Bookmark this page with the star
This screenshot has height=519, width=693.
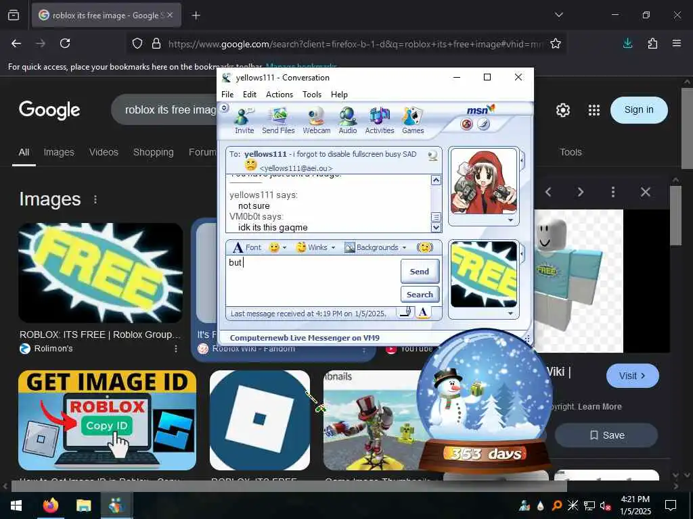click(556, 43)
